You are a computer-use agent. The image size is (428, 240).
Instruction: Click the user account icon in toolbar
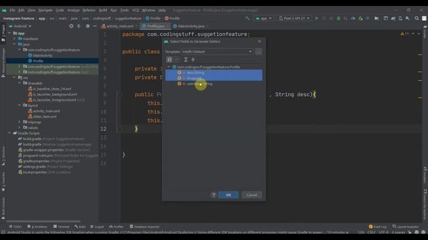[x=424, y=18]
